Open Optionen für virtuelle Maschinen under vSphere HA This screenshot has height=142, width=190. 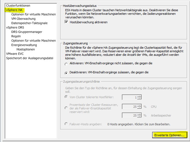tap(33, 14)
